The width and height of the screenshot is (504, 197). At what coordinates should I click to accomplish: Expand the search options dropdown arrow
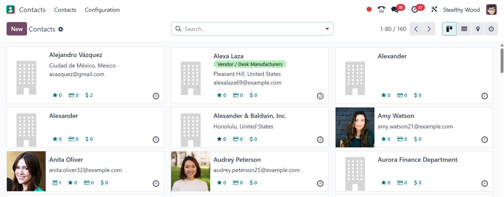click(x=327, y=29)
